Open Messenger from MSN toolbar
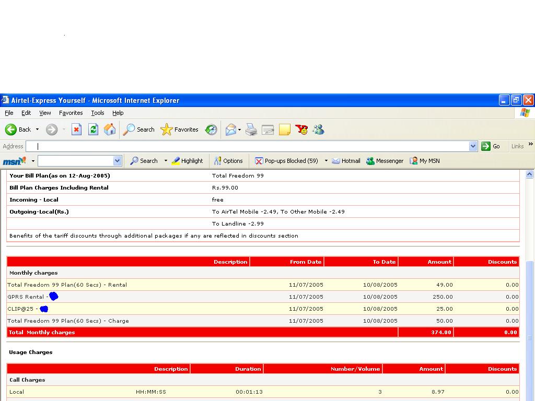535x401 pixels. coord(385,161)
